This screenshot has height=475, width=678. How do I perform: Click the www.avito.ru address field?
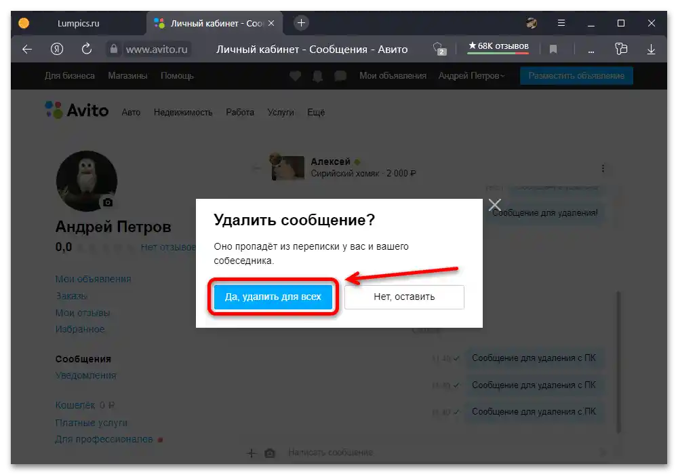pos(157,50)
